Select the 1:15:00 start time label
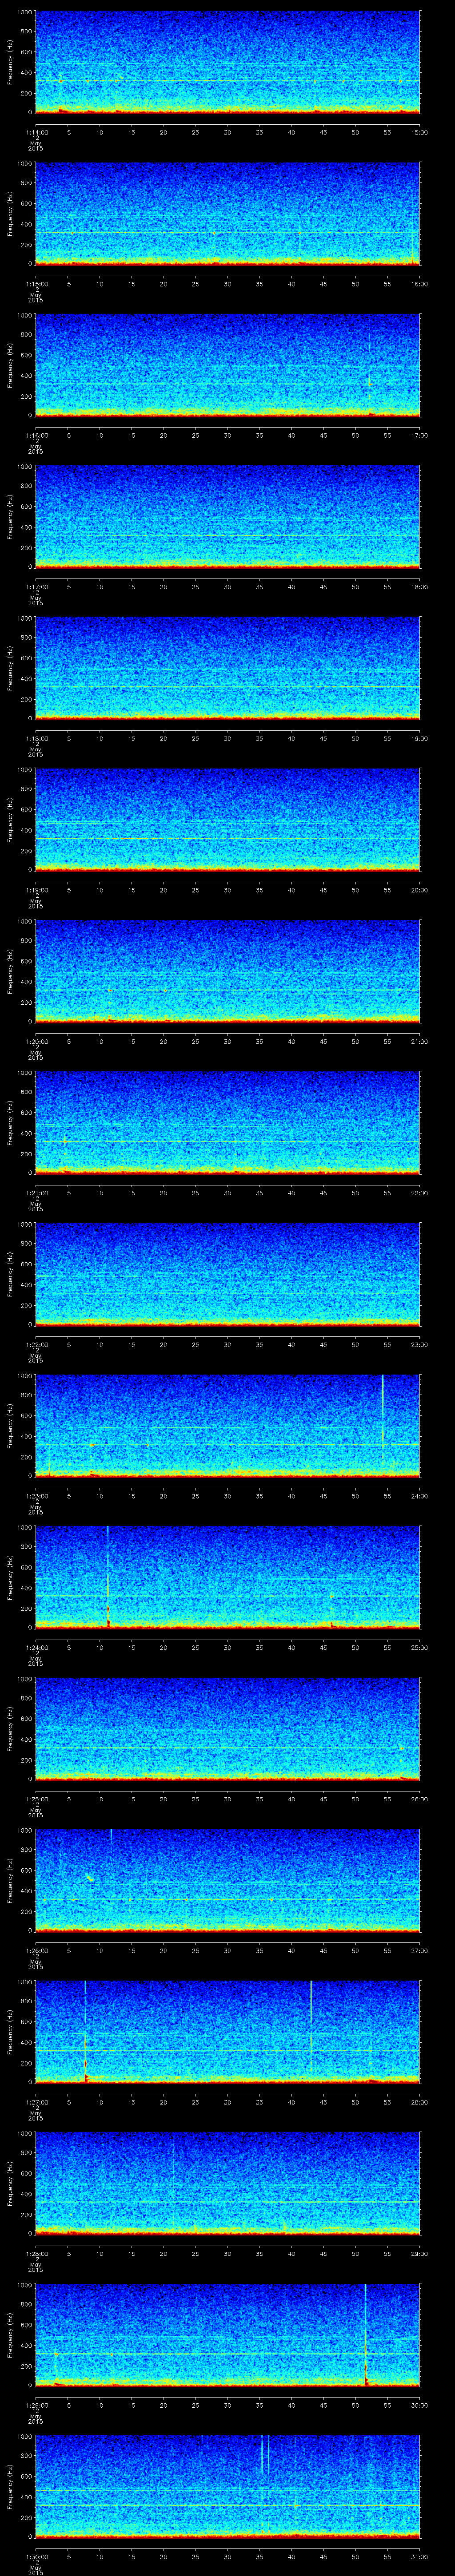 [x=36, y=284]
